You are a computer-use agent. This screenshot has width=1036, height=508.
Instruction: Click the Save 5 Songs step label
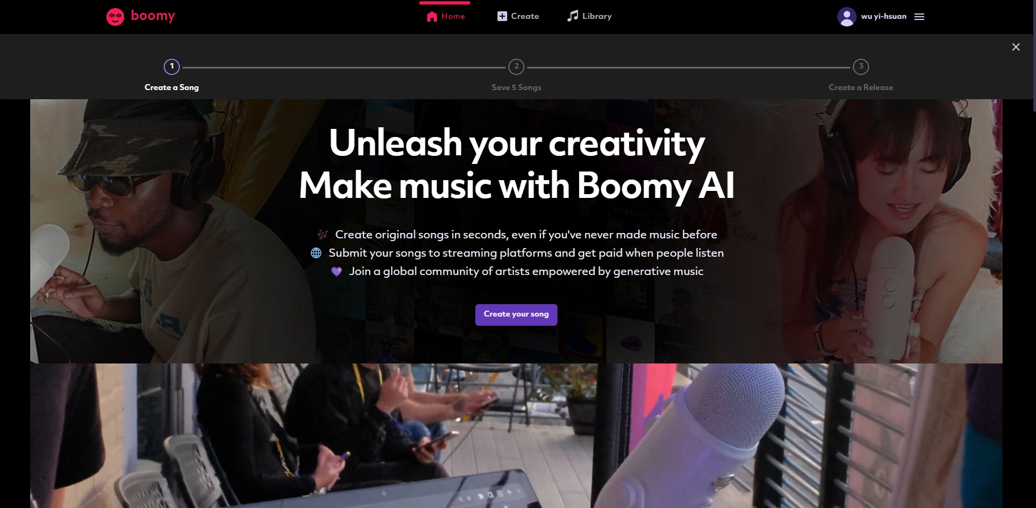click(x=516, y=87)
